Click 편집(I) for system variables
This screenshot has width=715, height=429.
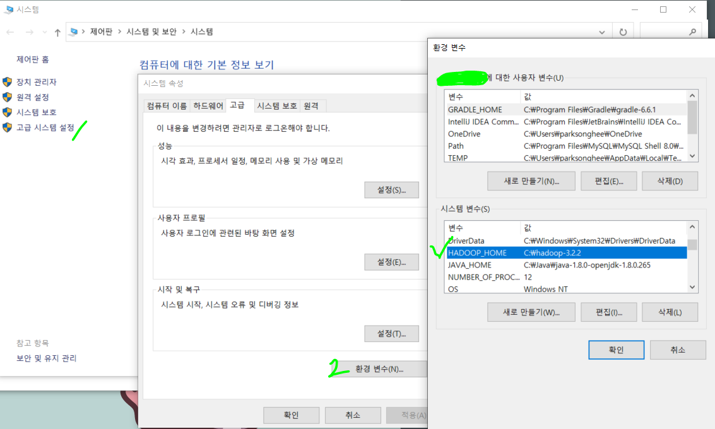609,312
